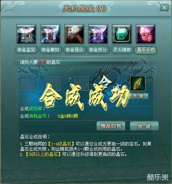This screenshot has height=184, width=172.
Task: Click the yellow crystal result slot
Action: (x=138, y=83)
